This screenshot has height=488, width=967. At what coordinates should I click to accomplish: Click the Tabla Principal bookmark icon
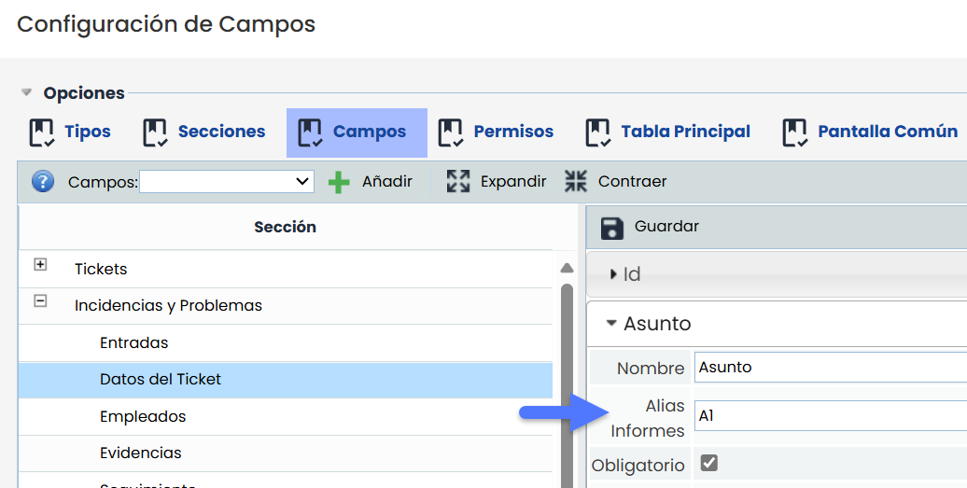tap(597, 132)
